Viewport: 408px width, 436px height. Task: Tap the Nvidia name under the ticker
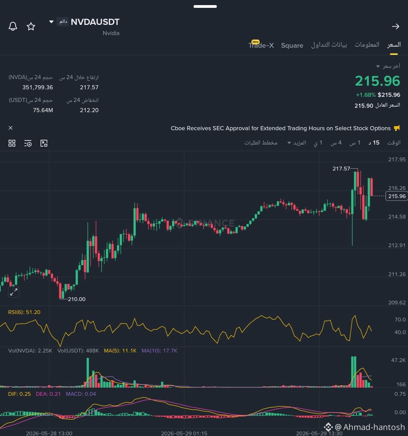[x=111, y=33]
